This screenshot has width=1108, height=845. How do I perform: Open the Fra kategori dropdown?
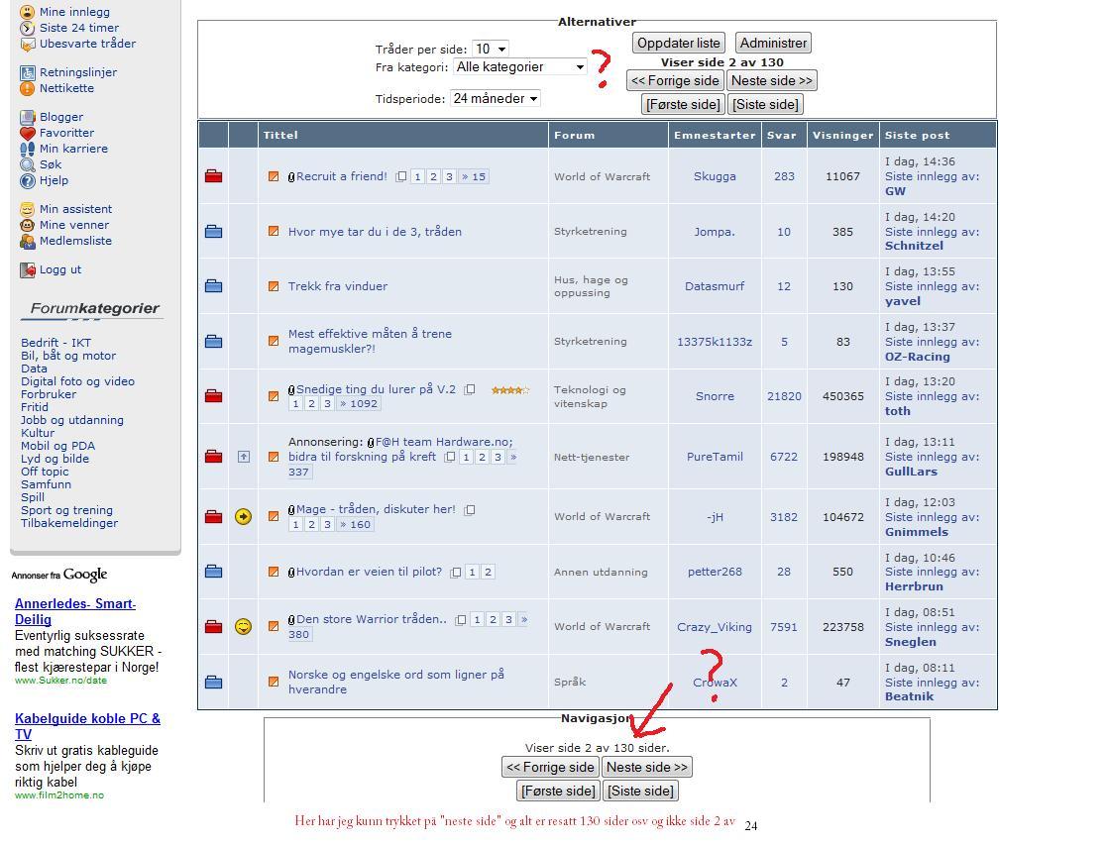(x=520, y=67)
